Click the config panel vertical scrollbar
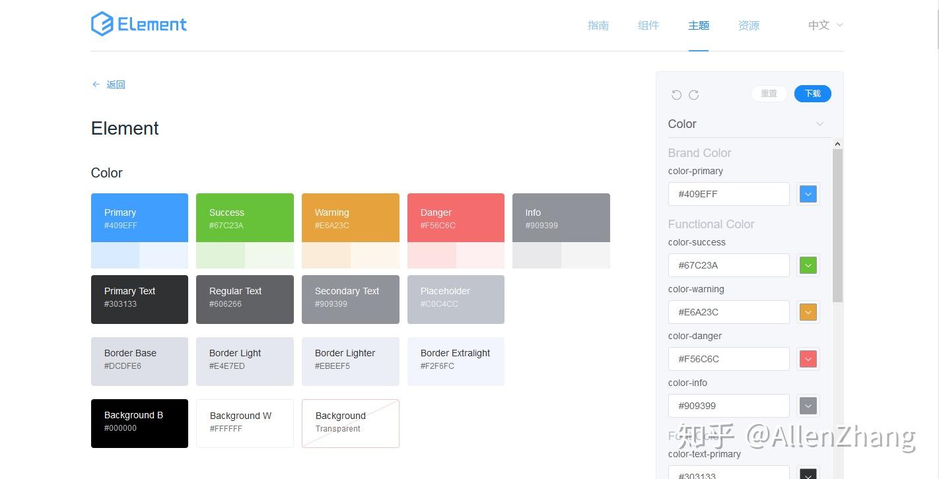 [837, 224]
